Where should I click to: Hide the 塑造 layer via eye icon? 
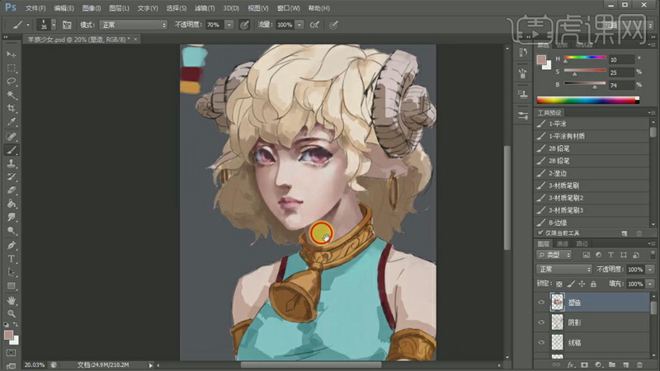pos(541,302)
